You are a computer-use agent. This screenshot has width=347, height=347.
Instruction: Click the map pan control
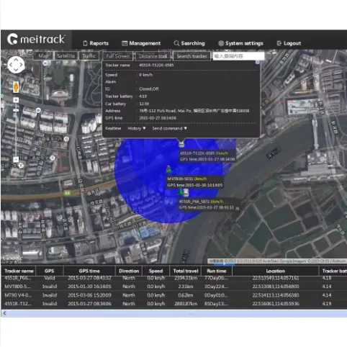[16, 65]
